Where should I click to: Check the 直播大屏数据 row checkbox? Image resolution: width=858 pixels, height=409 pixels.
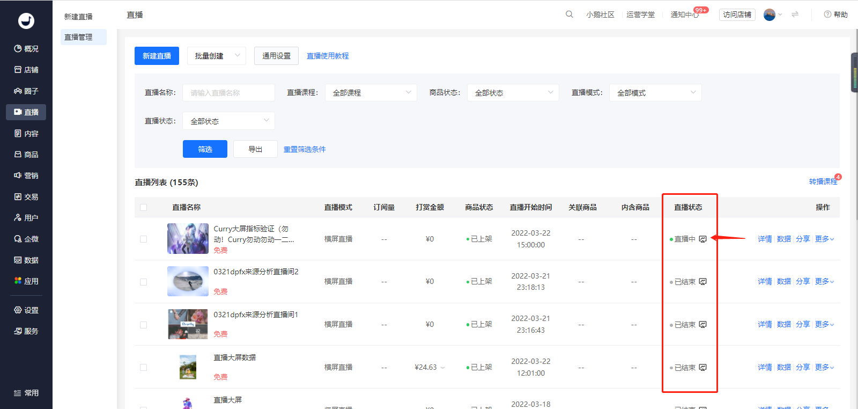coord(143,367)
